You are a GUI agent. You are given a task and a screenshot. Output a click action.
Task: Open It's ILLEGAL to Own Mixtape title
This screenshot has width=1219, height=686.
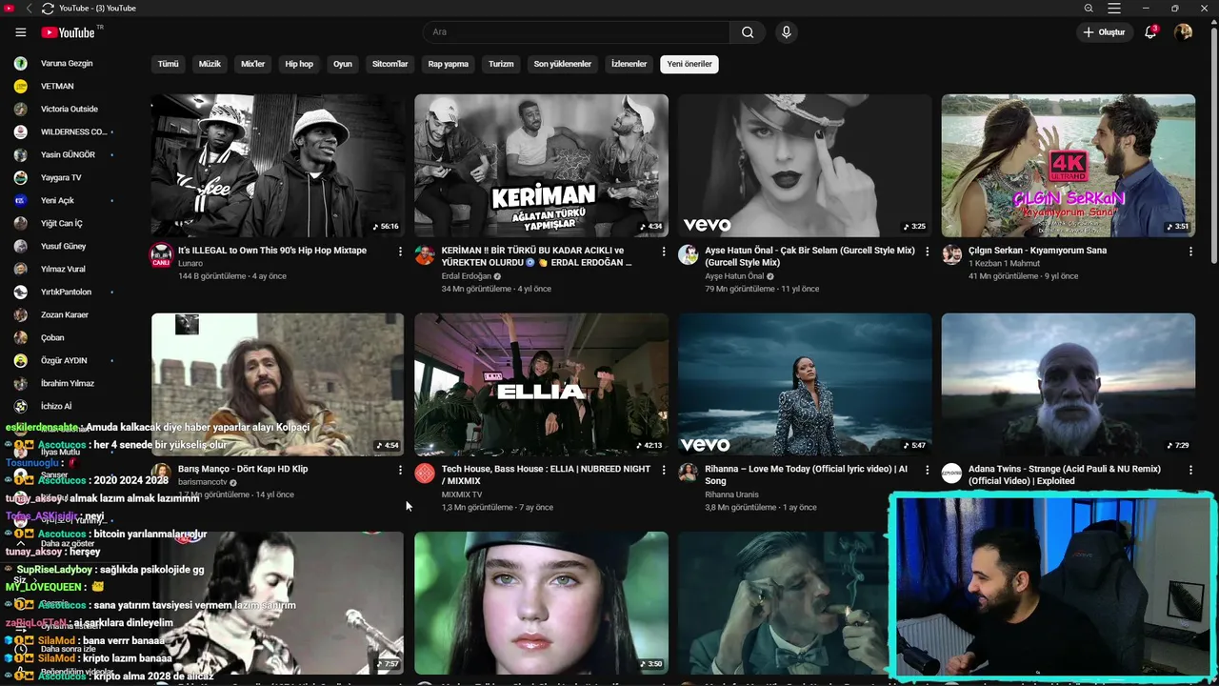271,251
